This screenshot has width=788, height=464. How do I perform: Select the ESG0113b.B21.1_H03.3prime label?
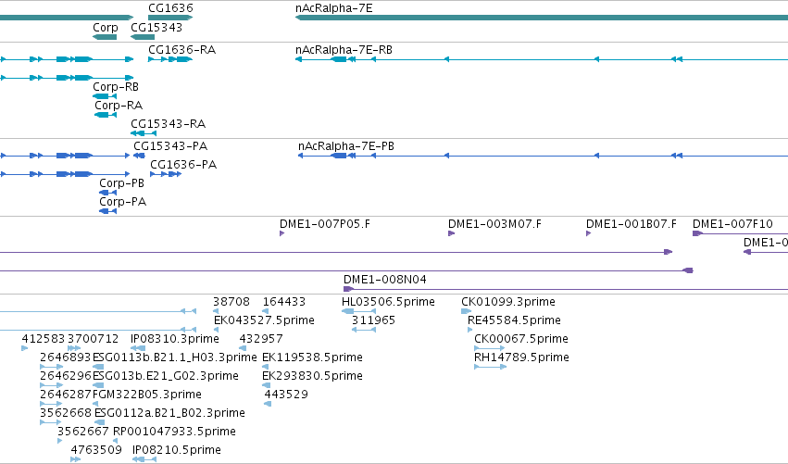tap(174, 357)
